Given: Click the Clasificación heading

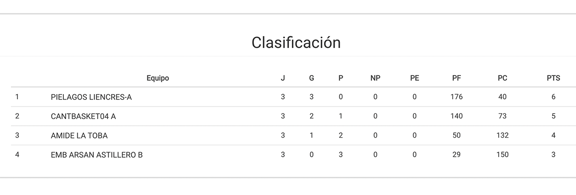Looking at the screenshot, I should (x=296, y=43).
